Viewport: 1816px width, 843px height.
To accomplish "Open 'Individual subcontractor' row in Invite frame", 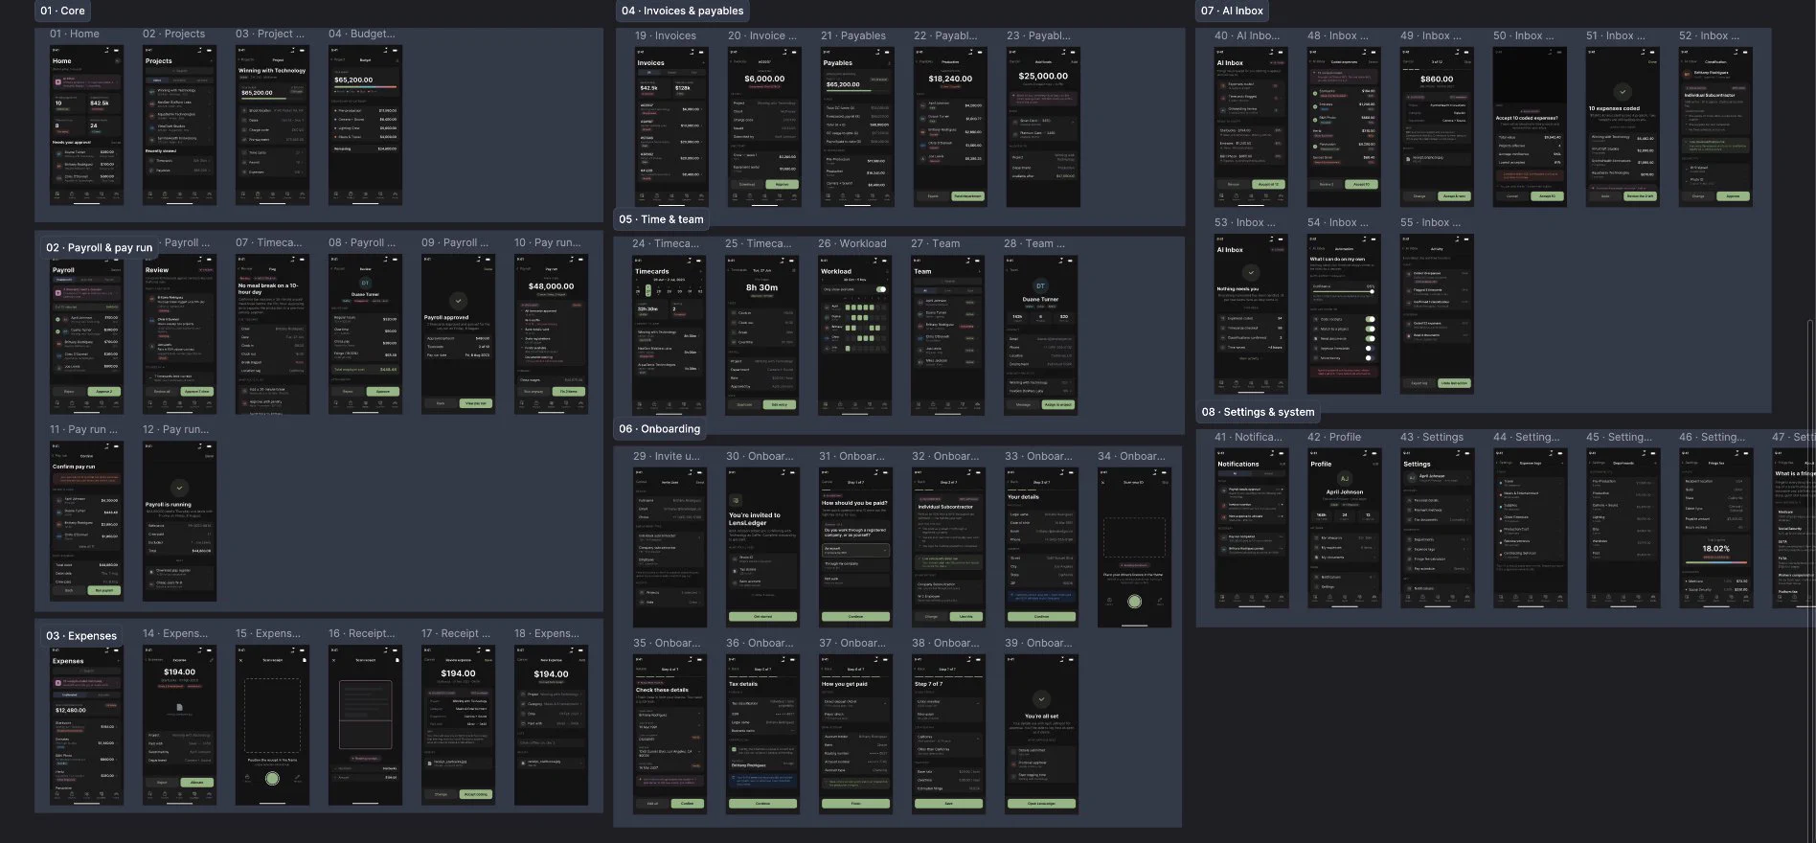I will coord(670,536).
